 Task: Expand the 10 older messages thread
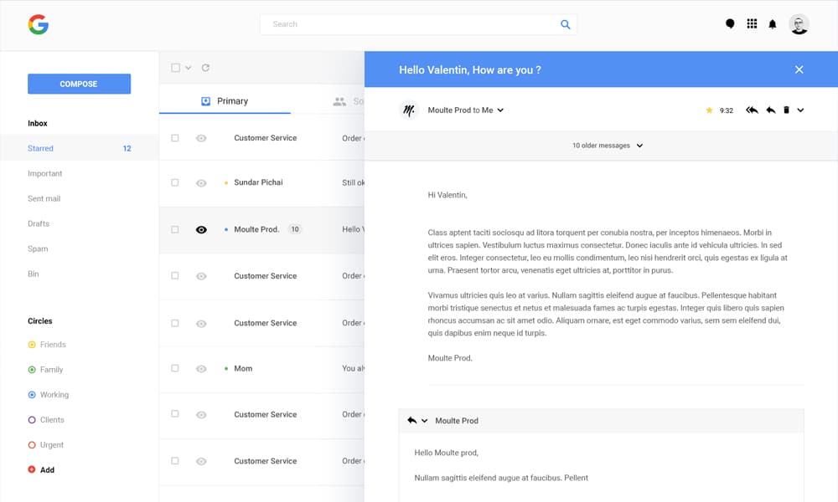pos(607,145)
